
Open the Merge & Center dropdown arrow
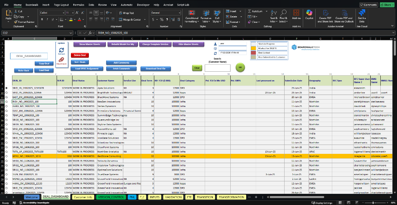(145, 19)
